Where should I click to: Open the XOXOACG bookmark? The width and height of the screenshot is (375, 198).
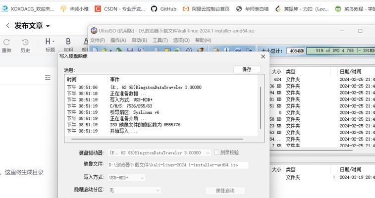(28, 9)
